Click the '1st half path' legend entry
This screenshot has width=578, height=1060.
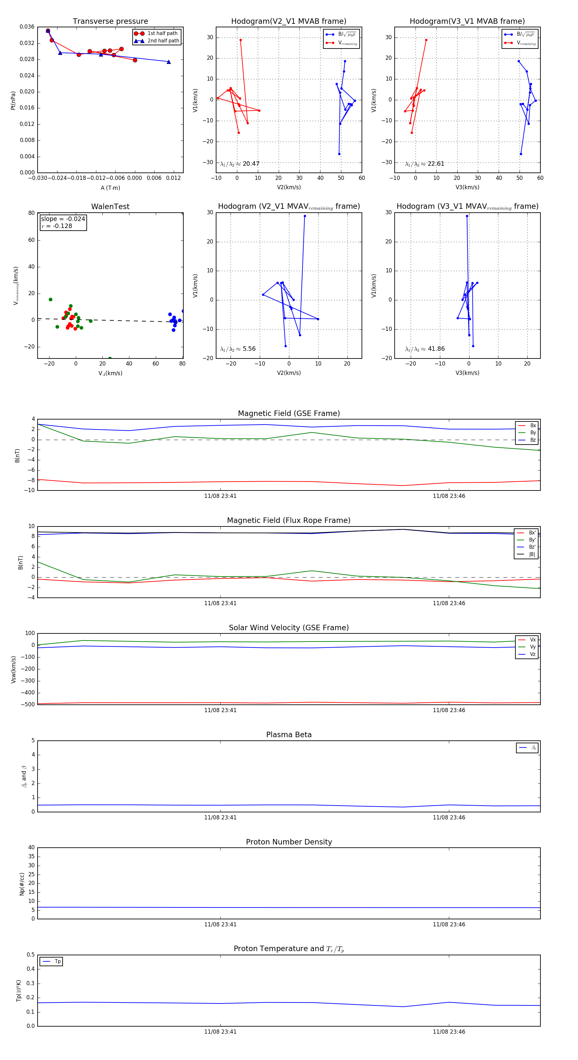click(x=157, y=33)
